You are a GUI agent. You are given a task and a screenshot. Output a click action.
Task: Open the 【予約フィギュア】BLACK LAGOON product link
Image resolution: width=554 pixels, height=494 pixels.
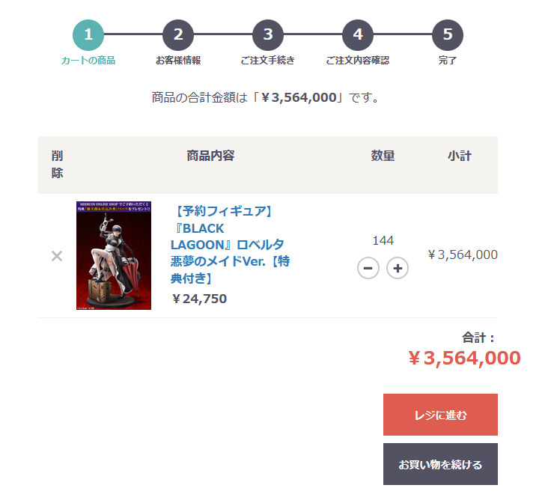(230, 245)
